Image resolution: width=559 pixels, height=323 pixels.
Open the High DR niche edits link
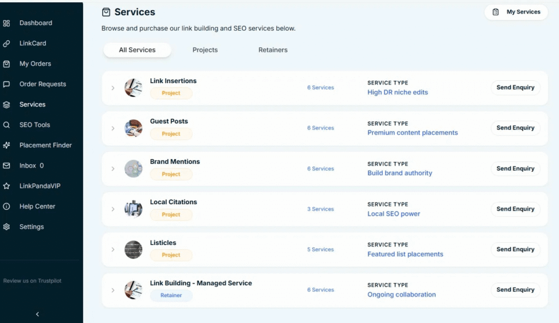pyautogui.click(x=397, y=92)
